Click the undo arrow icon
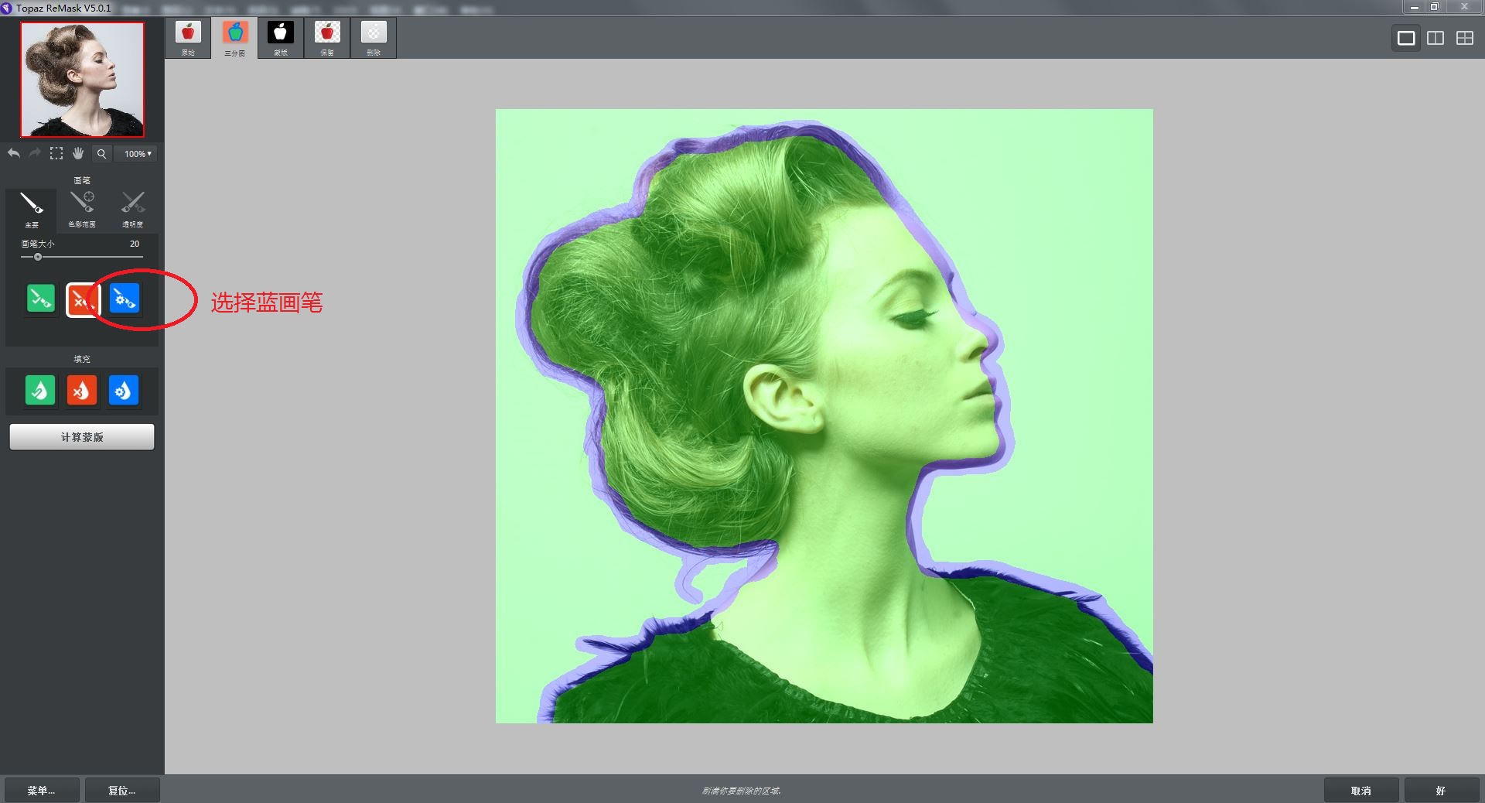 pyautogui.click(x=14, y=153)
